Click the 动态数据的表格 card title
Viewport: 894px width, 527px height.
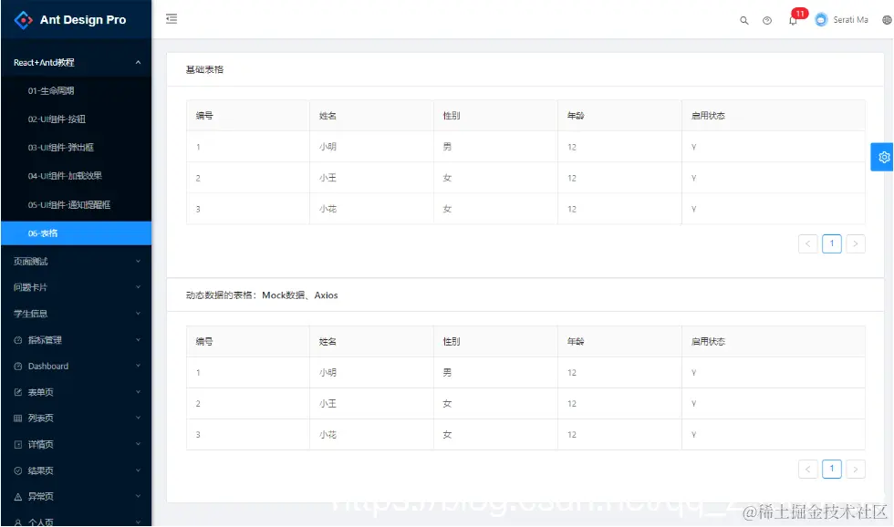262,295
